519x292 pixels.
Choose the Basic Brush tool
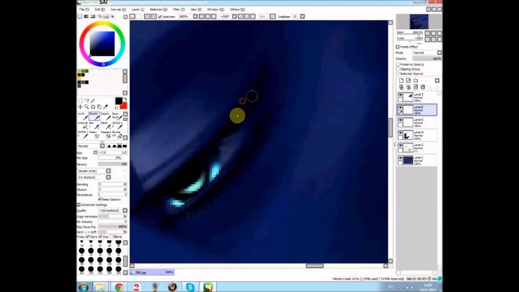coord(117,116)
